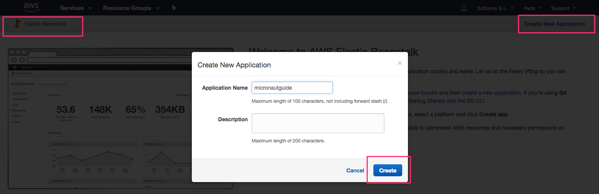
Task: Open the notifications bell
Action: (x=464, y=8)
